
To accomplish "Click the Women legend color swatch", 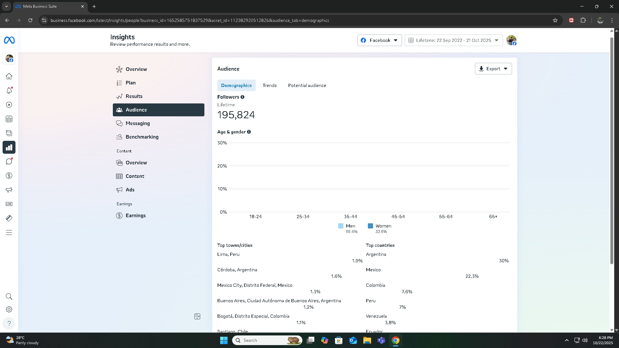I will pos(370,226).
